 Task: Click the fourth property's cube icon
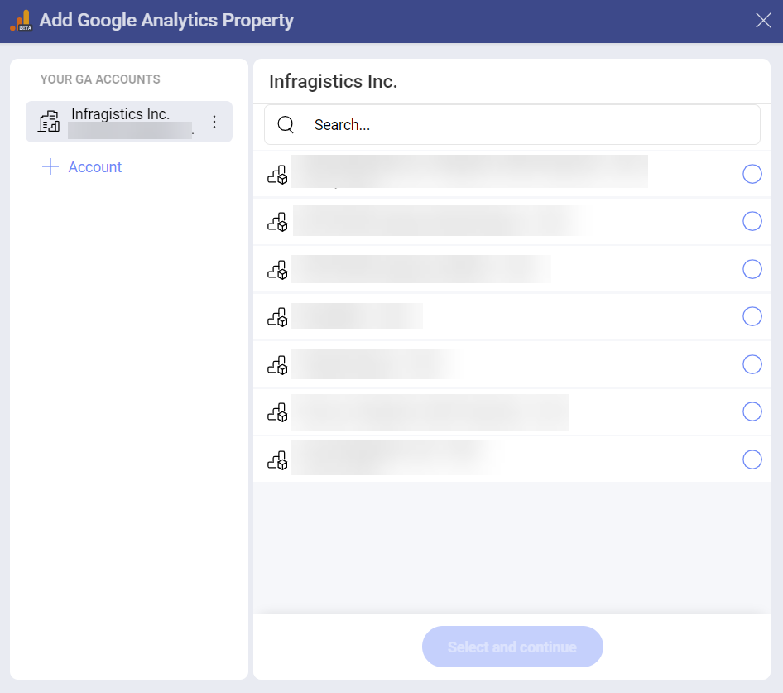pyautogui.click(x=277, y=317)
